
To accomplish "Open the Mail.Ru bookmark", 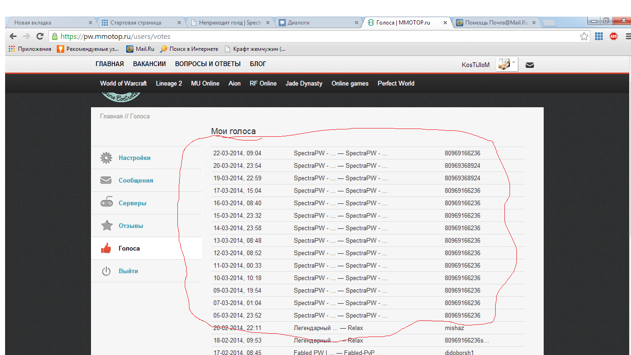I will pos(140,49).
